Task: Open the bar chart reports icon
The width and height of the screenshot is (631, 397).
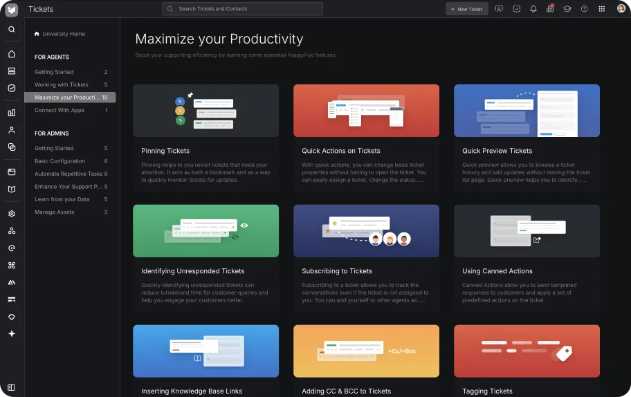Action: pyautogui.click(x=12, y=113)
